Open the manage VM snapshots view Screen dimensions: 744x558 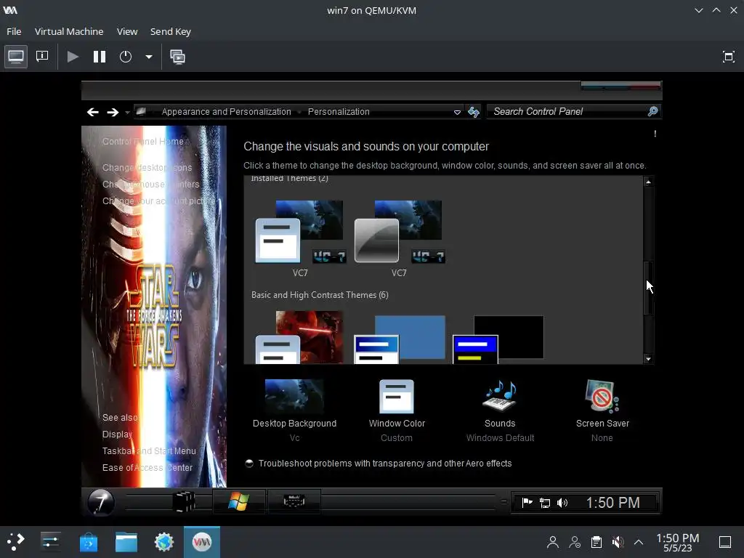click(x=177, y=57)
